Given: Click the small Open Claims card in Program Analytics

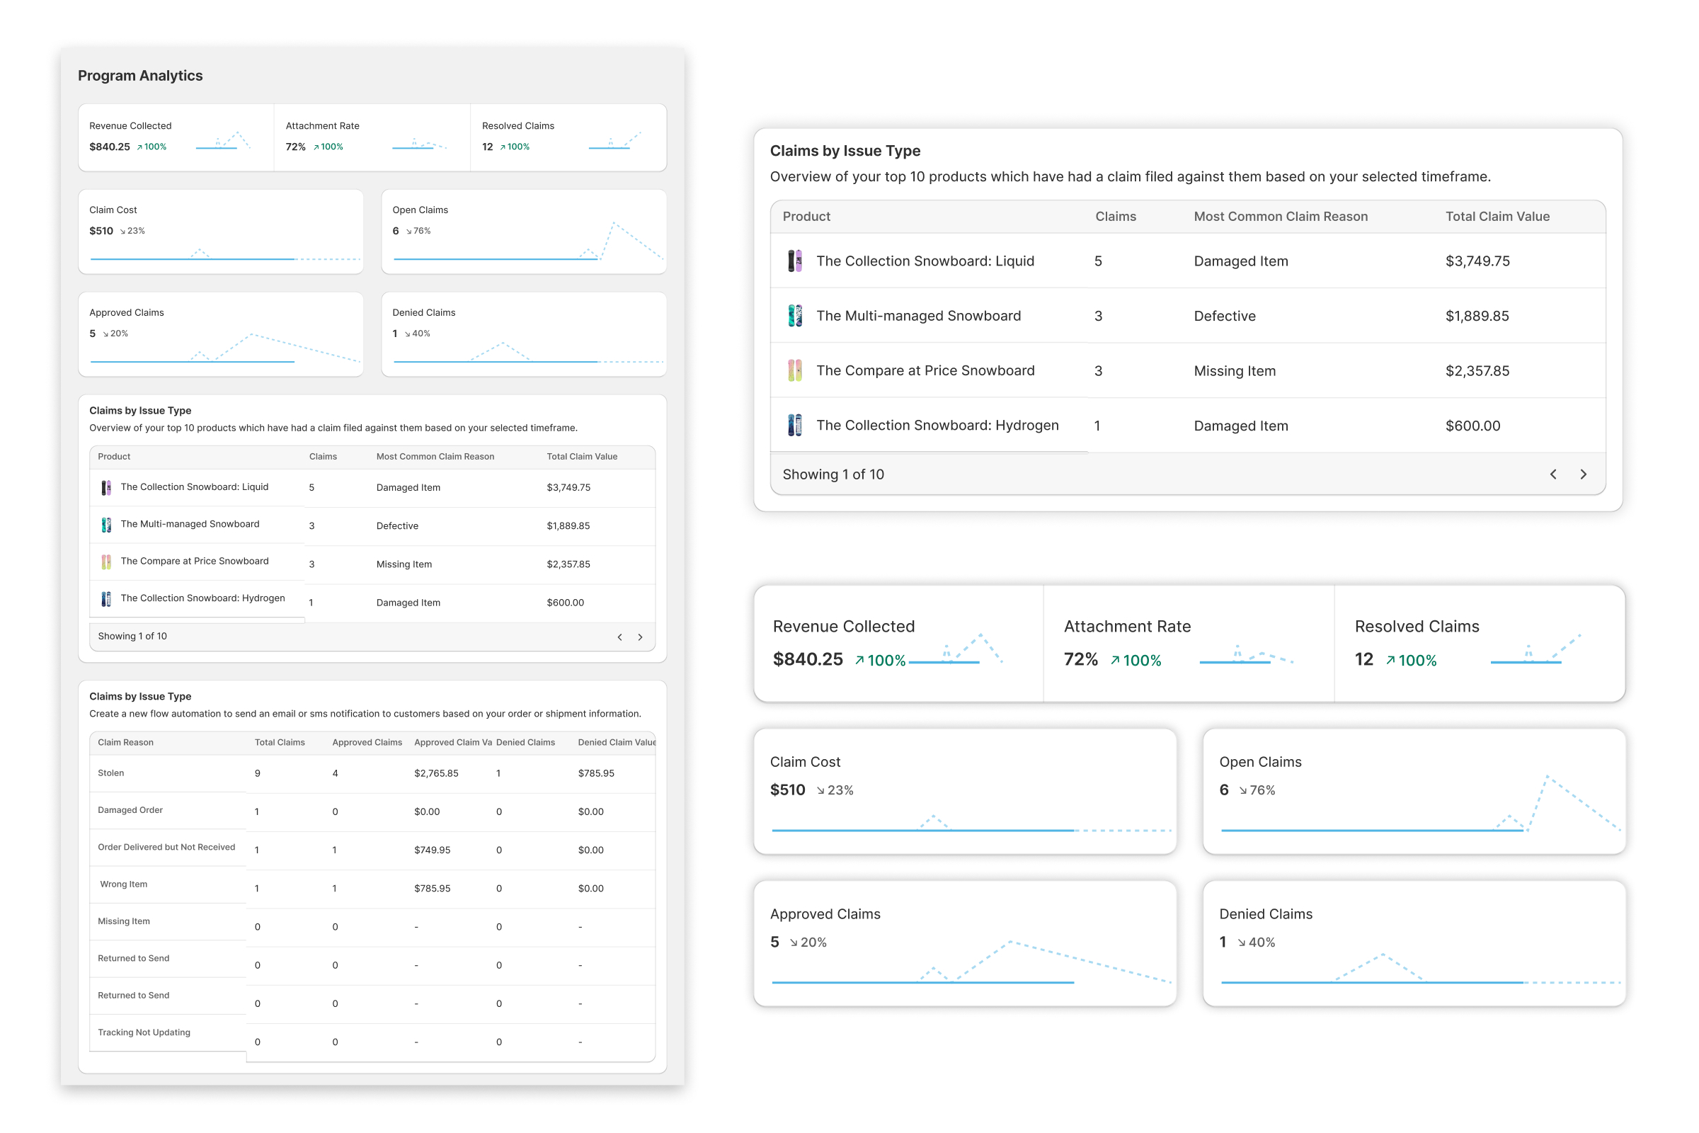Looking at the screenshot, I should point(524,232).
